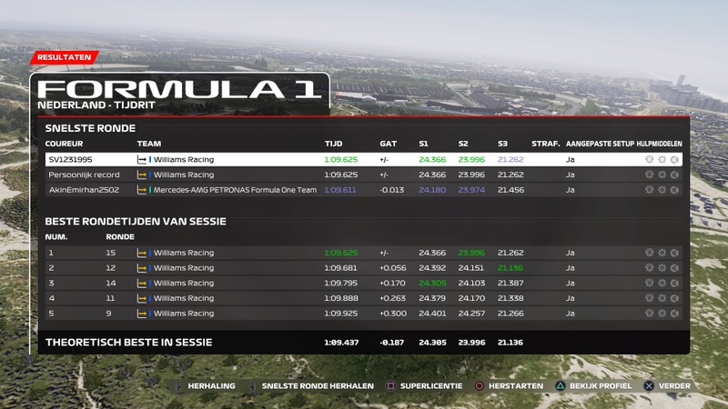The width and height of the screenshot is (728, 409).
Task: Click the brake disc assist icon in ronde 9 row
Action: click(x=674, y=314)
